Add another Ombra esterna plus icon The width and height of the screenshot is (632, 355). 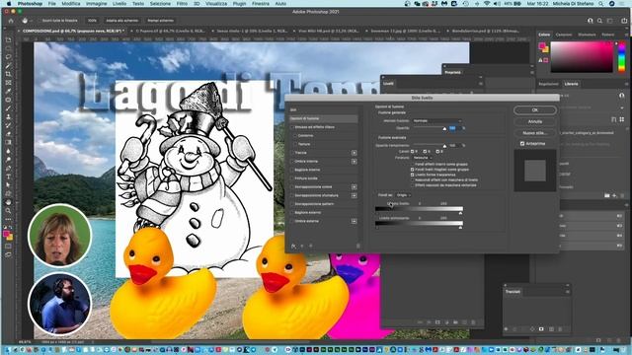pyautogui.click(x=354, y=221)
